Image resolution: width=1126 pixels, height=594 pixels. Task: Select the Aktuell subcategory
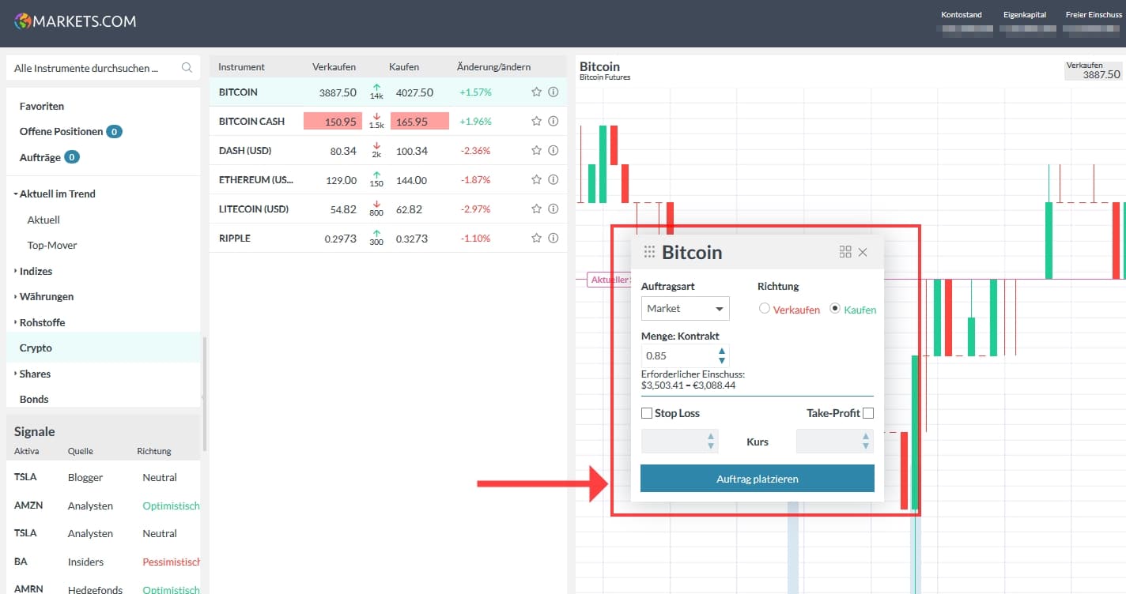click(x=43, y=220)
